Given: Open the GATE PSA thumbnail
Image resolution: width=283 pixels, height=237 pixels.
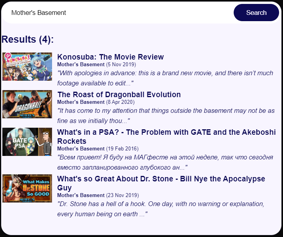Looking at the screenshot, I should pos(27,142).
